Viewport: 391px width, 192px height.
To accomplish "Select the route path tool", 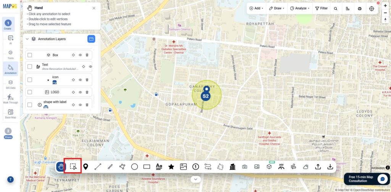I will pyautogui.click(x=208, y=166).
